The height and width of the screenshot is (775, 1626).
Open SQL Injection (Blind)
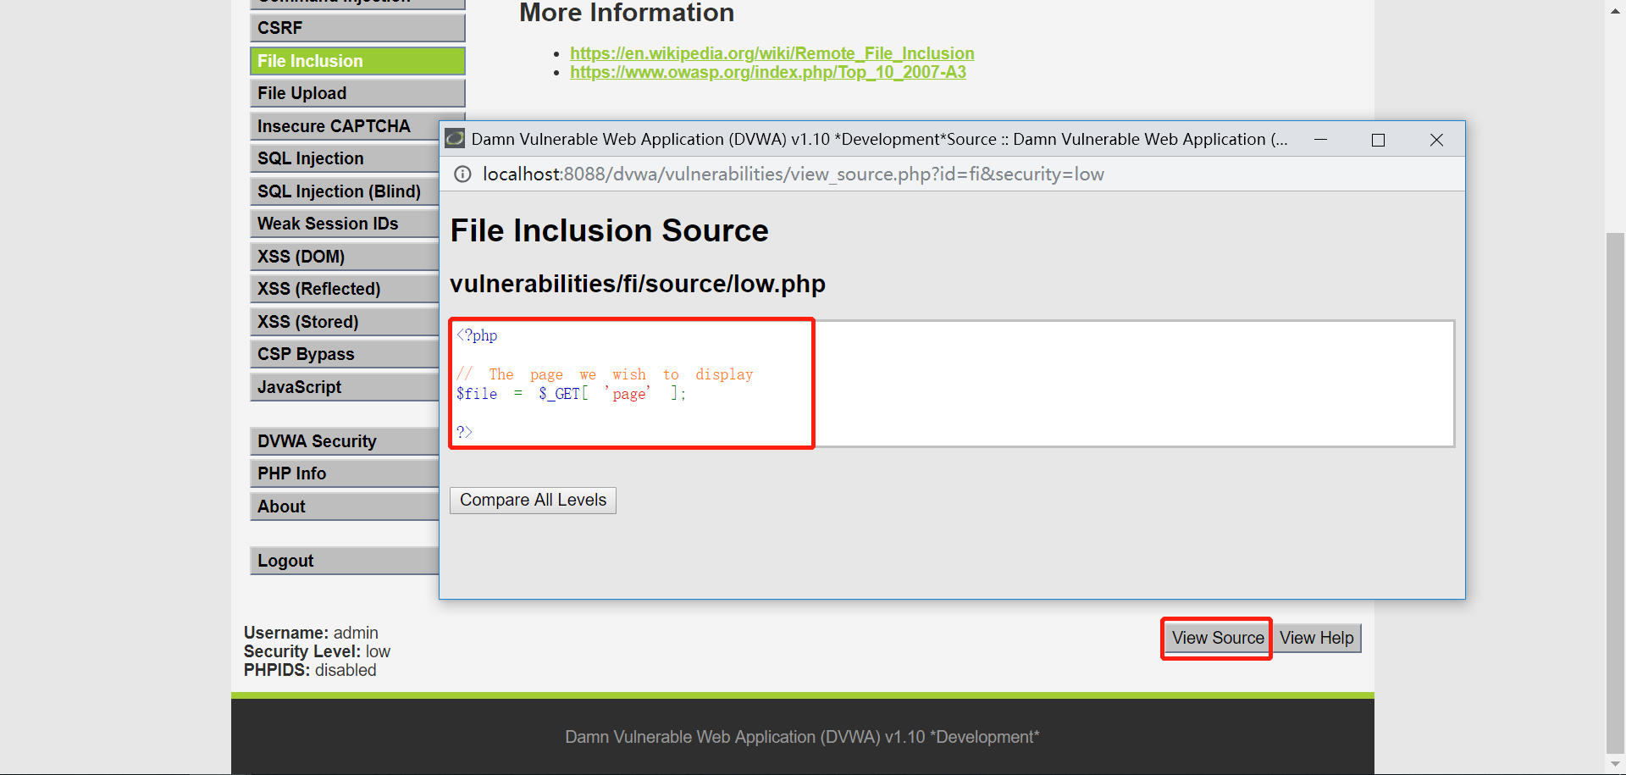[x=345, y=191]
